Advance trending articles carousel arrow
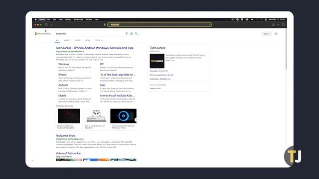The image size is (319, 179). [x=136, y=120]
